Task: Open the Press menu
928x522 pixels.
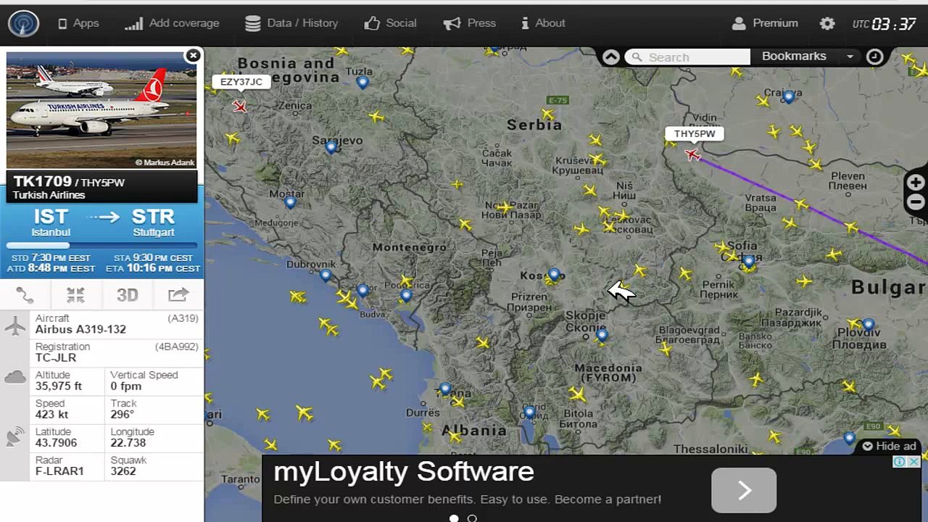Action: point(469,23)
